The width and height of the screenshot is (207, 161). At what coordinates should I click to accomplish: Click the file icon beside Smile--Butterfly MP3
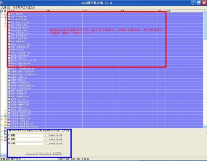point(9,44)
